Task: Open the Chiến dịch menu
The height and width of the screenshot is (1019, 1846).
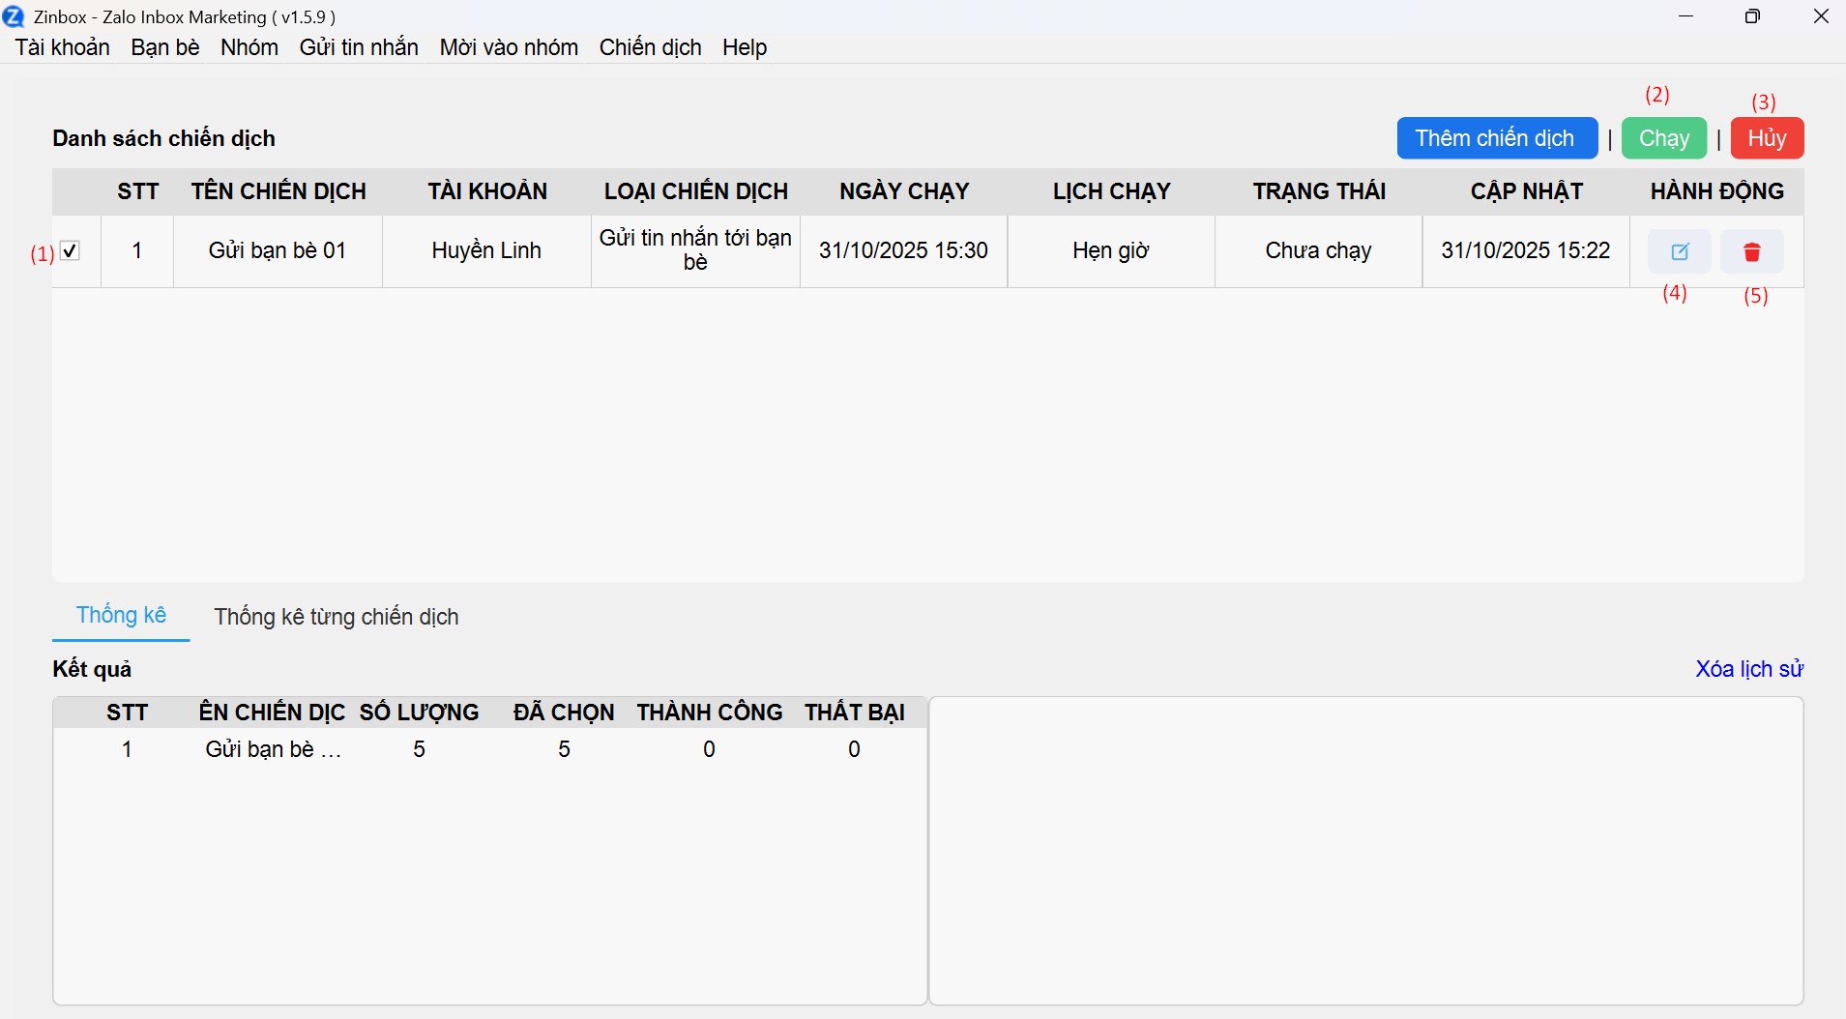Action: tap(650, 47)
